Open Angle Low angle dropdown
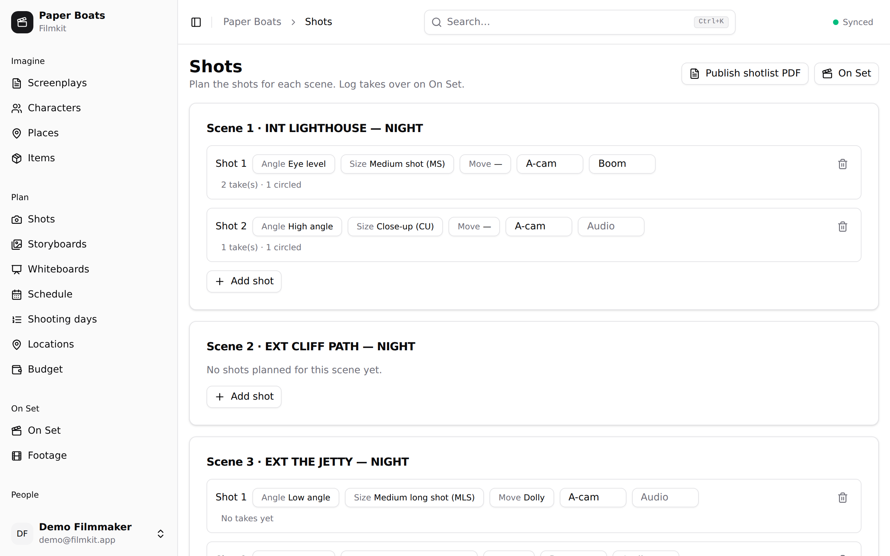Screen dimensions: 890x556 tap(296, 498)
